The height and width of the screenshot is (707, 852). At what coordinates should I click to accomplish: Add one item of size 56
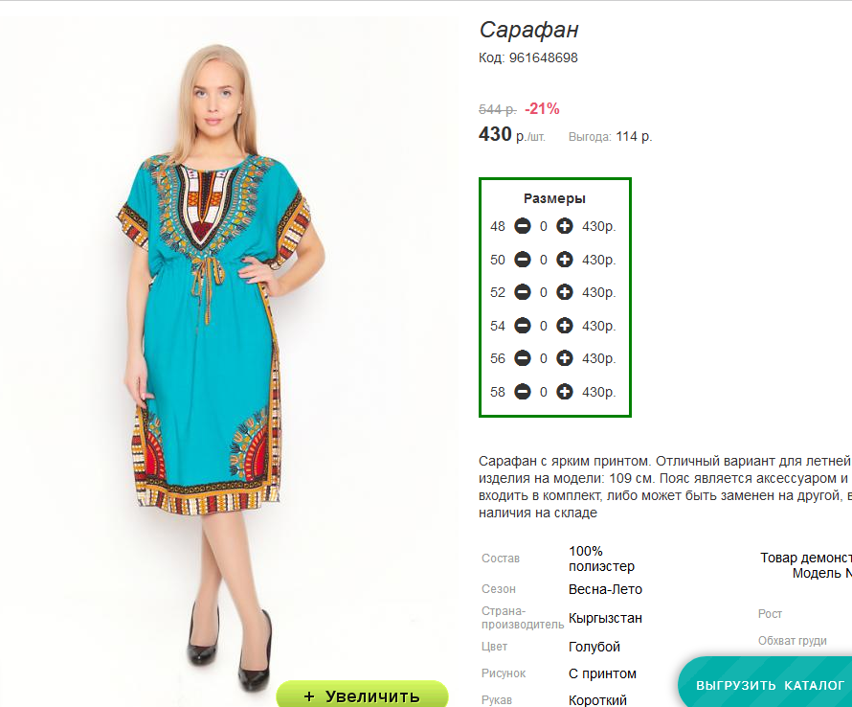[565, 358]
